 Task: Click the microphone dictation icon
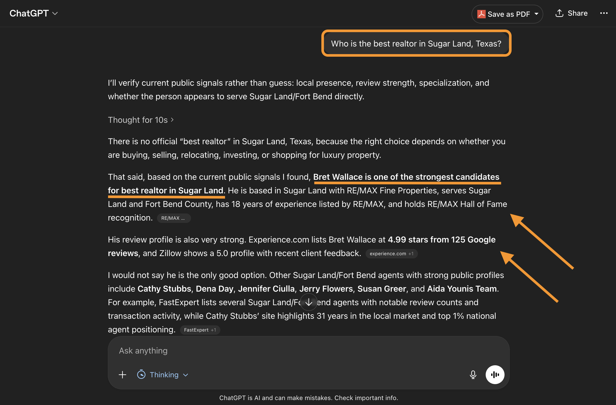(x=473, y=375)
